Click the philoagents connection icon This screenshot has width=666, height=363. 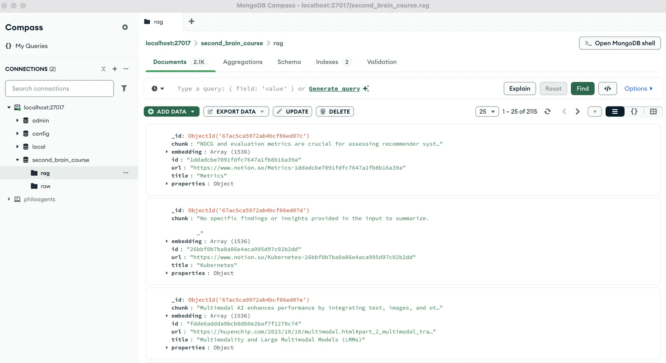pos(17,199)
